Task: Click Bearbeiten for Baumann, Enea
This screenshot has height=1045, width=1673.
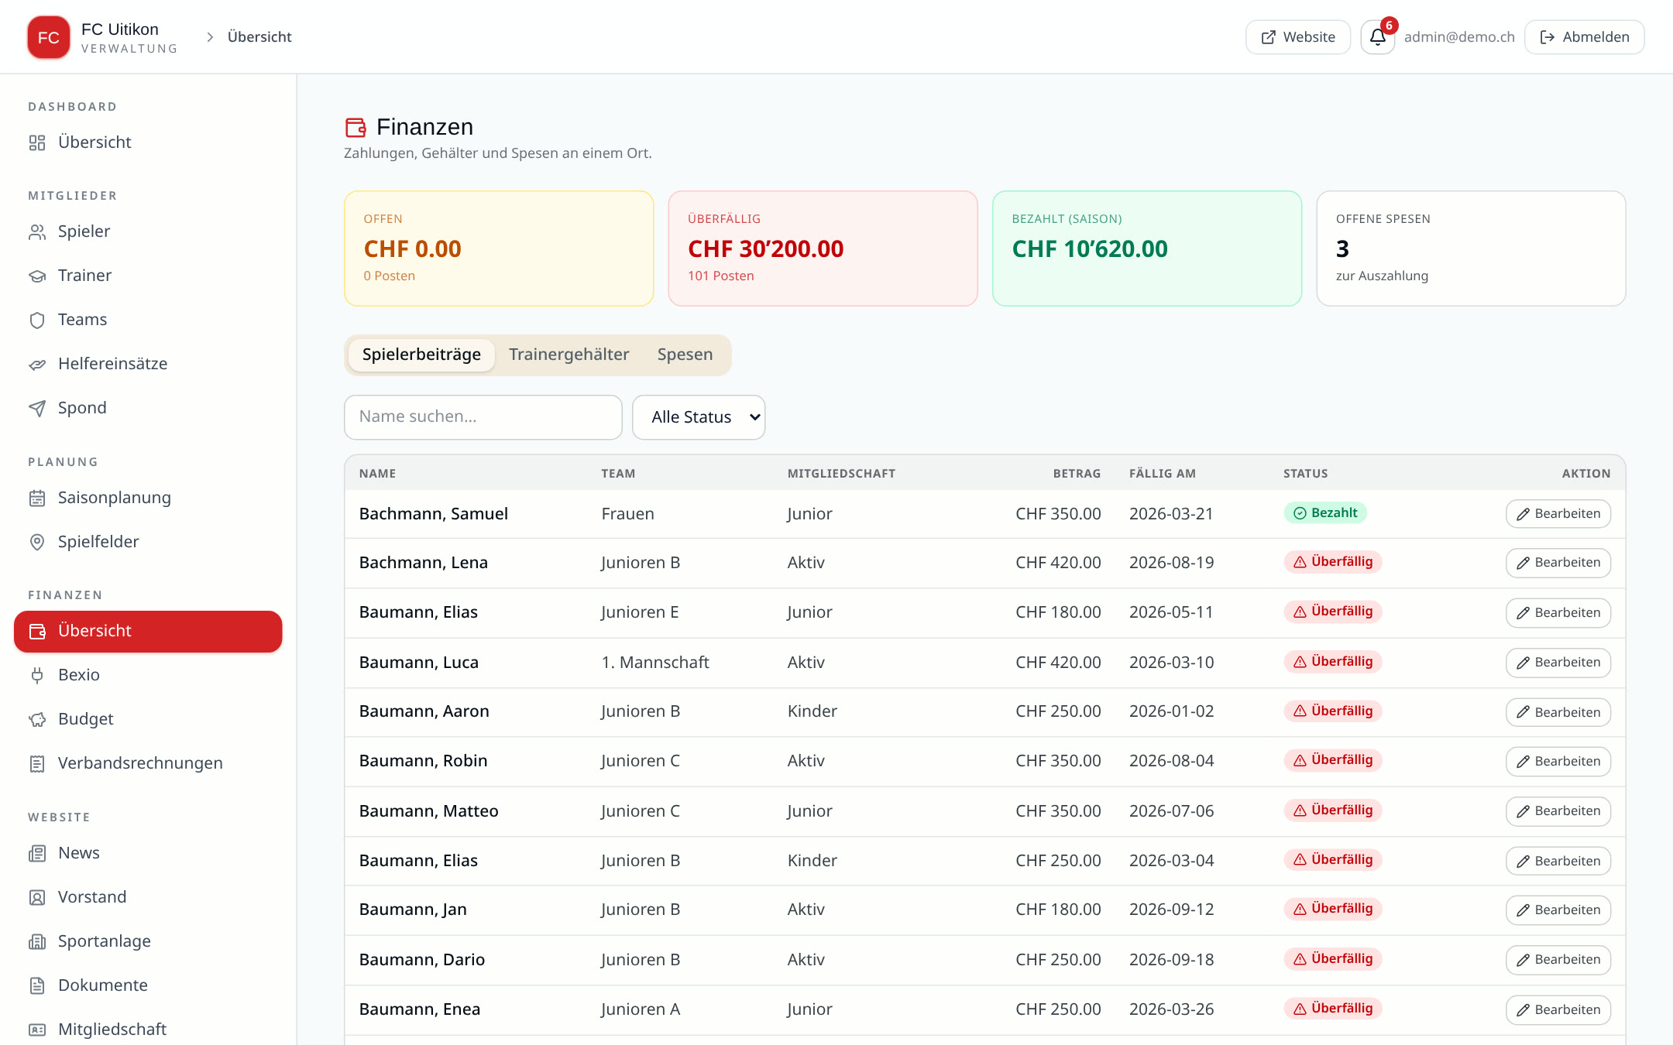Action: click(x=1558, y=1010)
